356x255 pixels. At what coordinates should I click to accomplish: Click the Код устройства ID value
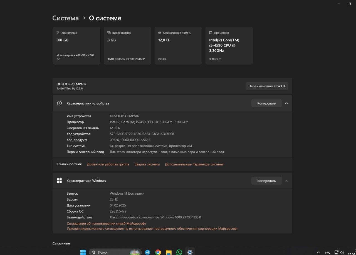142,134
